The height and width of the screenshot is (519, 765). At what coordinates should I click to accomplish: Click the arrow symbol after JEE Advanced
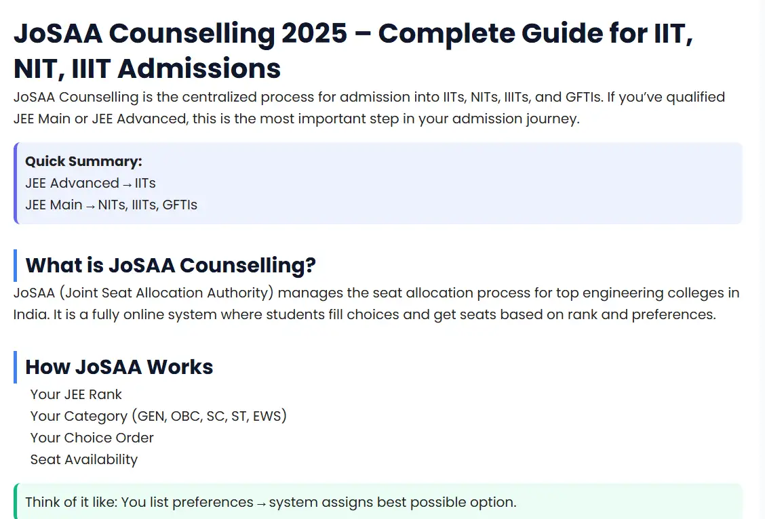pyautogui.click(x=127, y=185)
